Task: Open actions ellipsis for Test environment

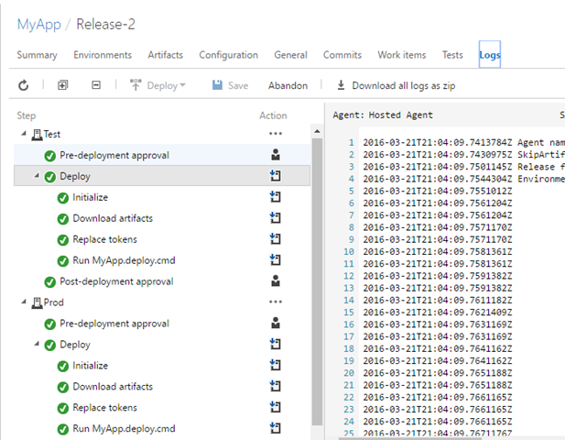Action: point(276,134)
